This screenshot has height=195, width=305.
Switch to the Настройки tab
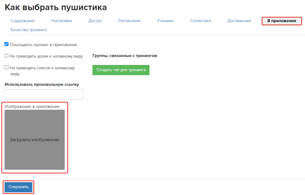[61, 21]
